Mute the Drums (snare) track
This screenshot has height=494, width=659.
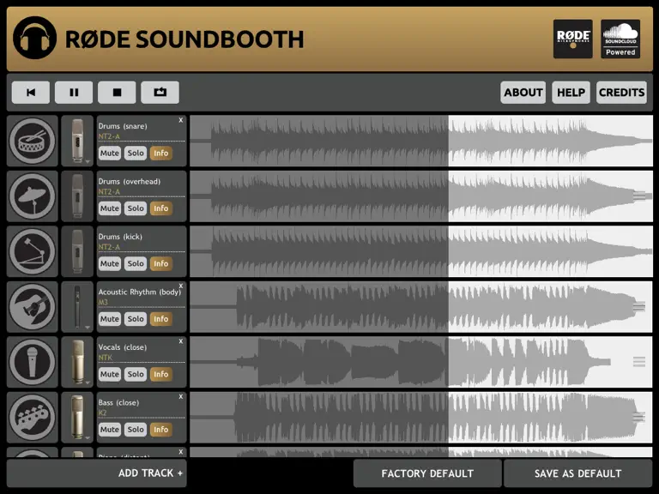coord(110,154)
